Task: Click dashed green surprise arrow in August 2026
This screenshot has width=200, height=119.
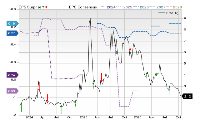Action: click(x=169, y=92)
